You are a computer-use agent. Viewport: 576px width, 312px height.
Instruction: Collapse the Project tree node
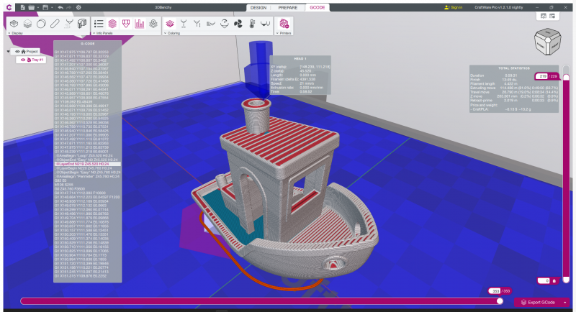[7, 52]
